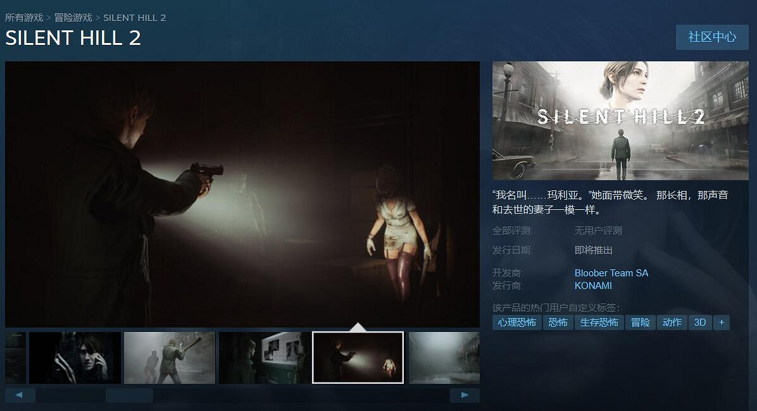Click the main screenshot with nurse monster
This screenshot has height=411, width=757.
[242, 194]
